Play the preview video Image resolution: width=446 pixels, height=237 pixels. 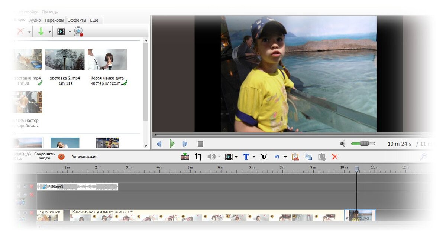point(172,144)
